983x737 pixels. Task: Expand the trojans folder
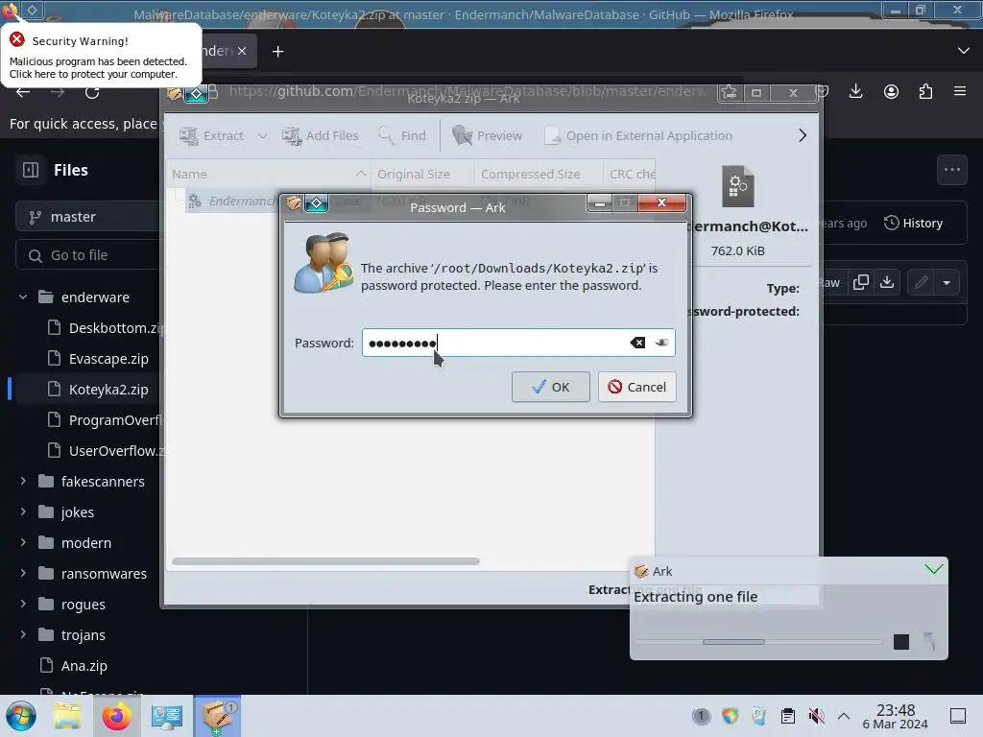pyautogui.click(x=23, y=635)
